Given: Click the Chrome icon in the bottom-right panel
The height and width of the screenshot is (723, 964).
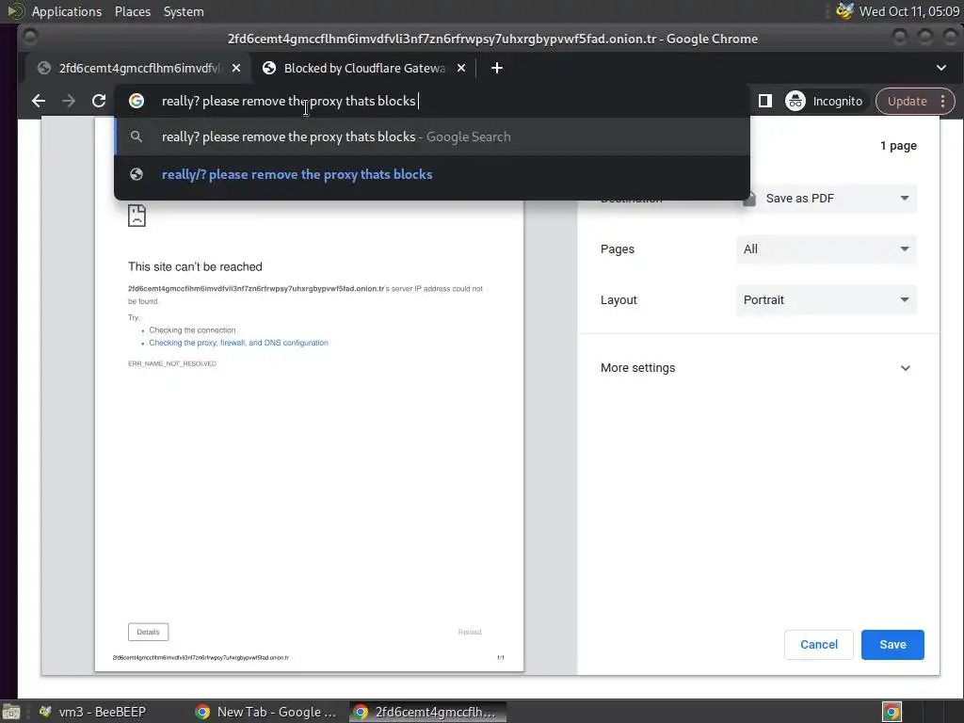Looking at the screenshot, I should pyautogui.click(x=892, y=712).
